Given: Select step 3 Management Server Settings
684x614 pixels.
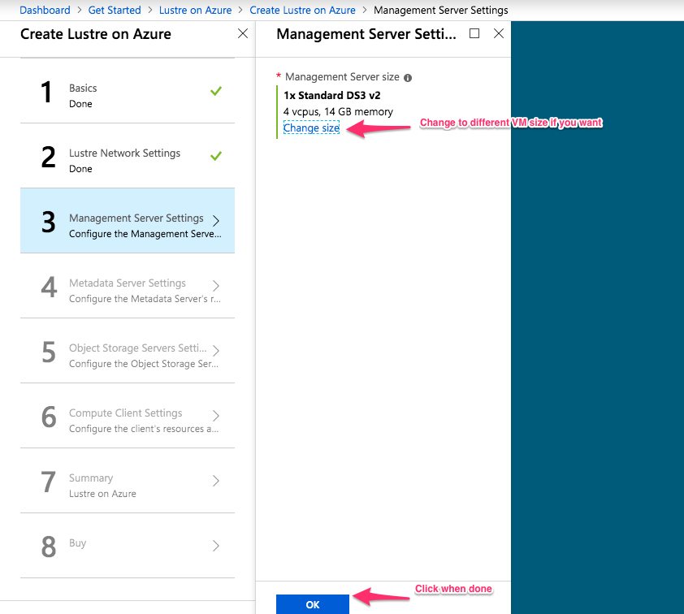Looking at the screenshot, I should pos(128,221).
